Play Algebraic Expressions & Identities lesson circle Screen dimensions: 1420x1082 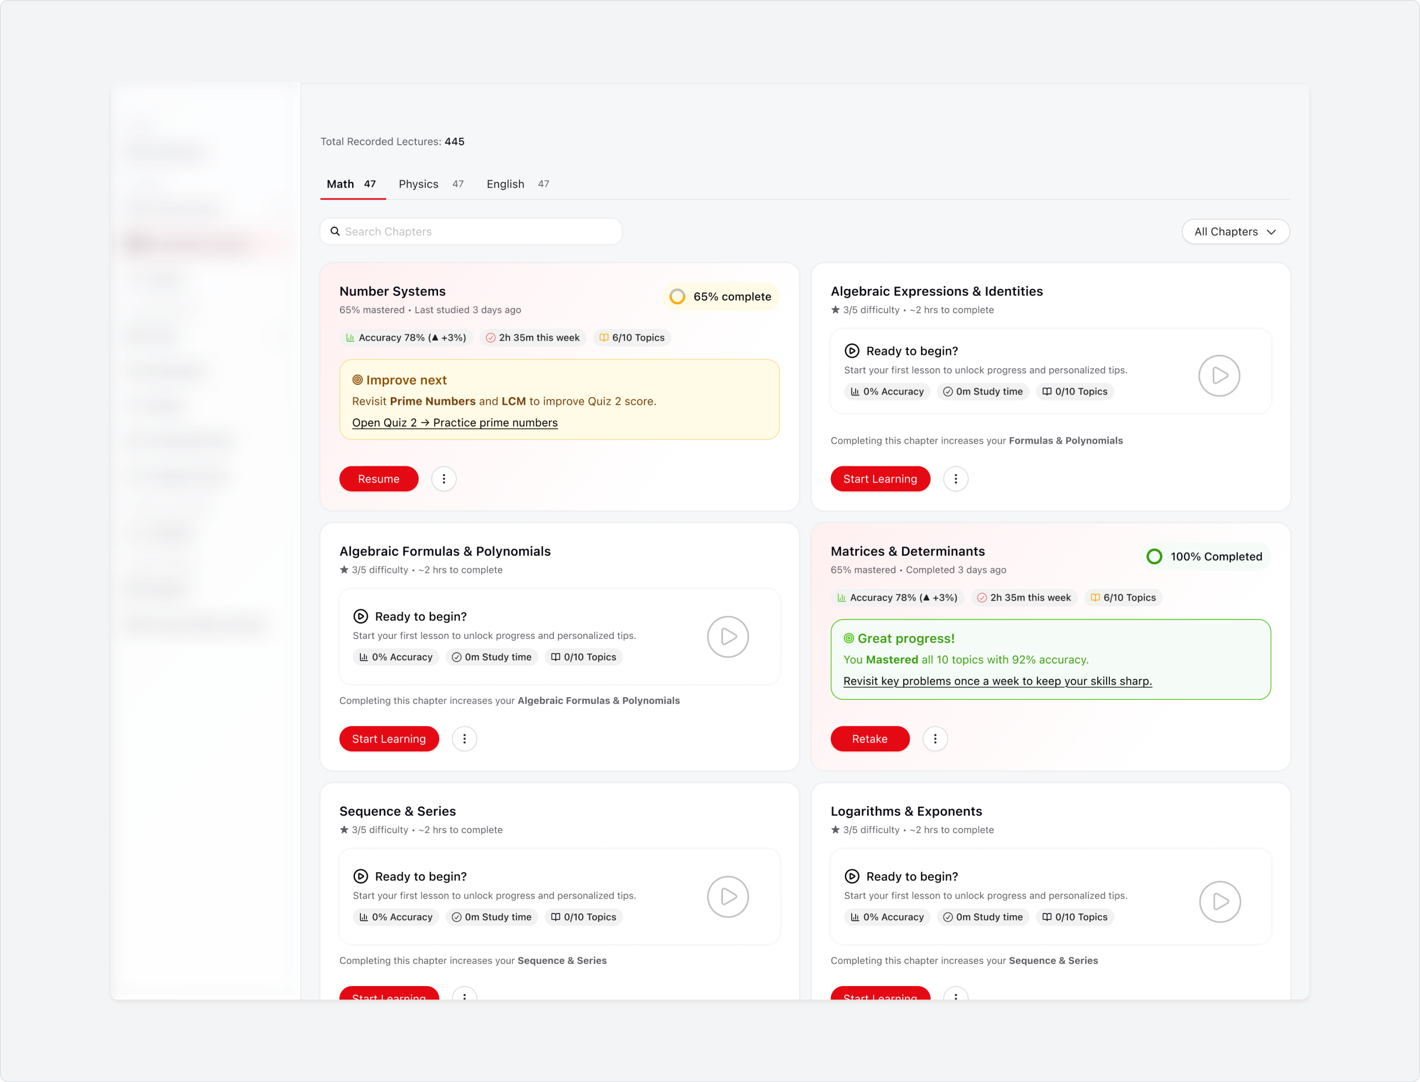point(1218,375)
